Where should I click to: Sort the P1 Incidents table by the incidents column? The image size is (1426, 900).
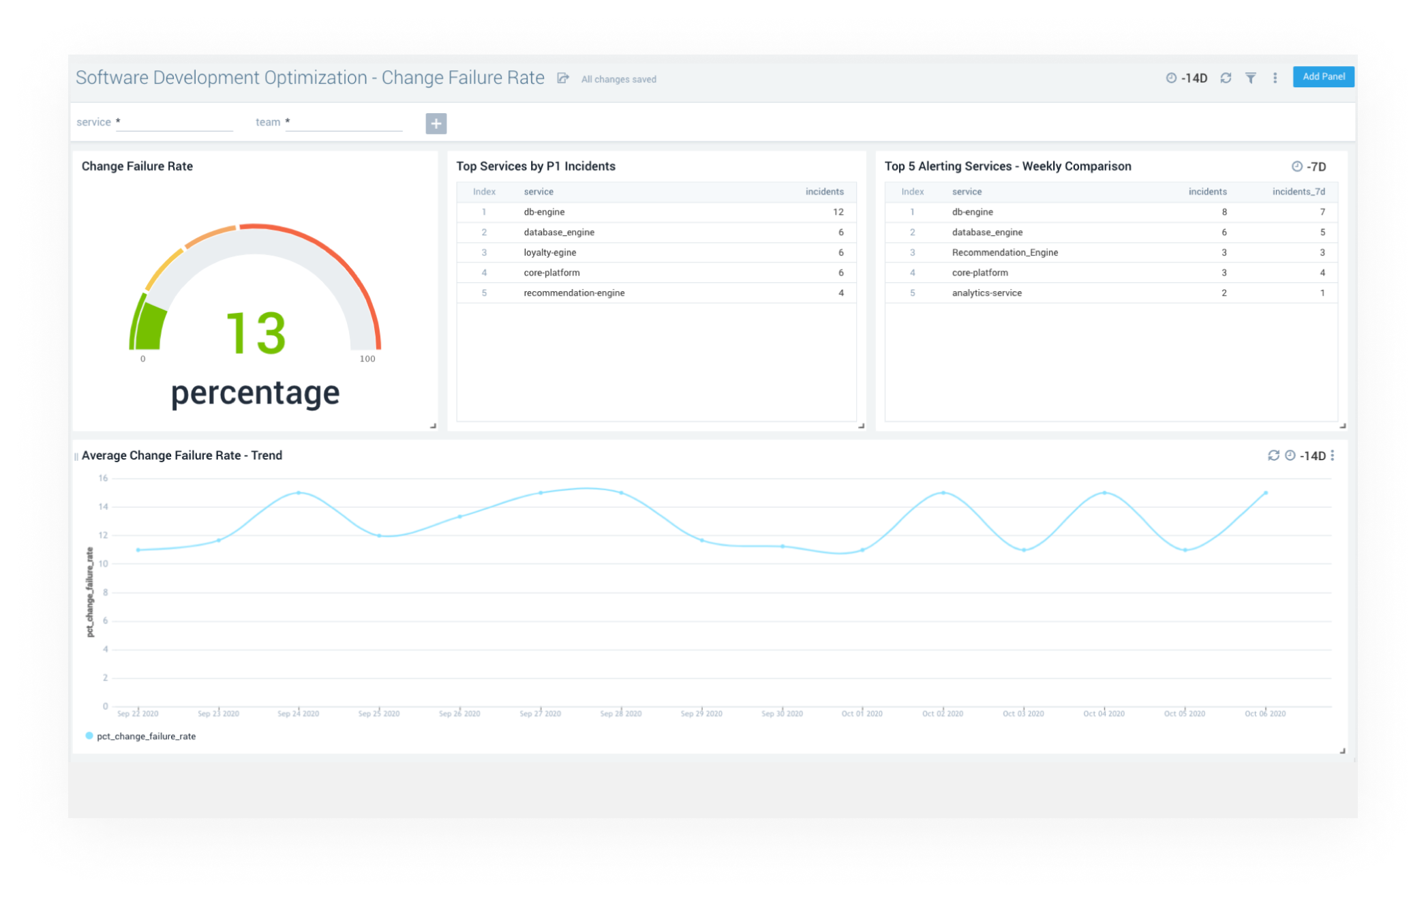(x=825, y=192)
